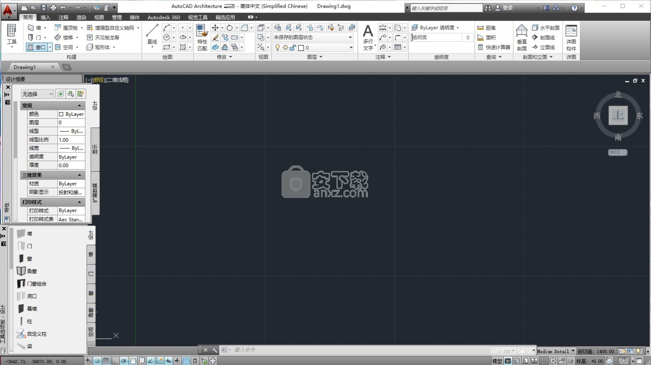
Task: Choose the 洞口 opening tool in palette
Action: [x=27, y=296]
